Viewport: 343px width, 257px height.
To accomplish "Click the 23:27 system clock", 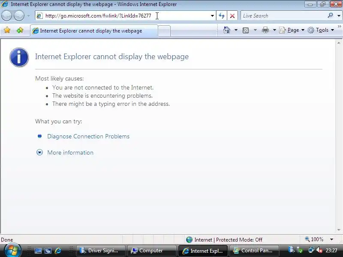I will [x=331, y=251].
